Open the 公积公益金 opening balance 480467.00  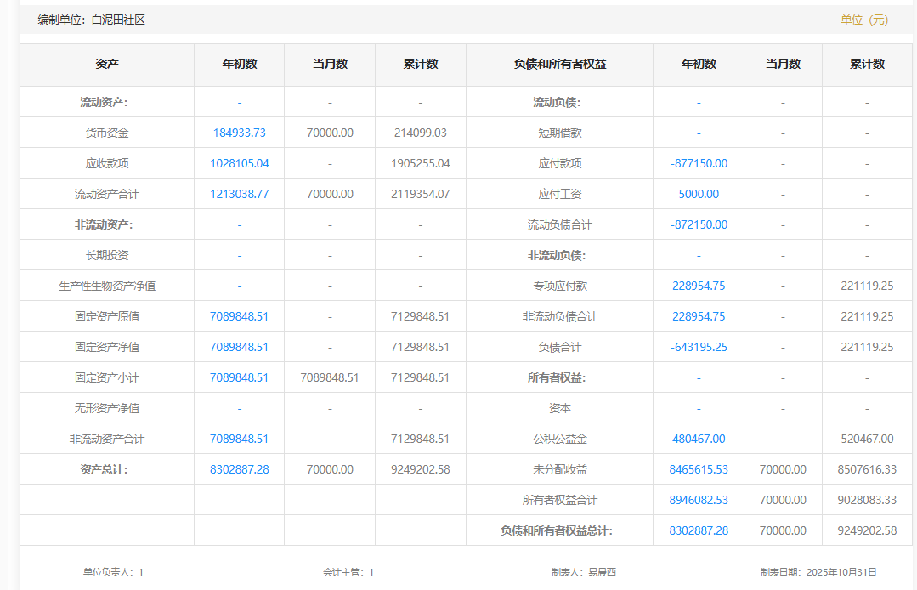pyautogui.click(x=699, y=439)
